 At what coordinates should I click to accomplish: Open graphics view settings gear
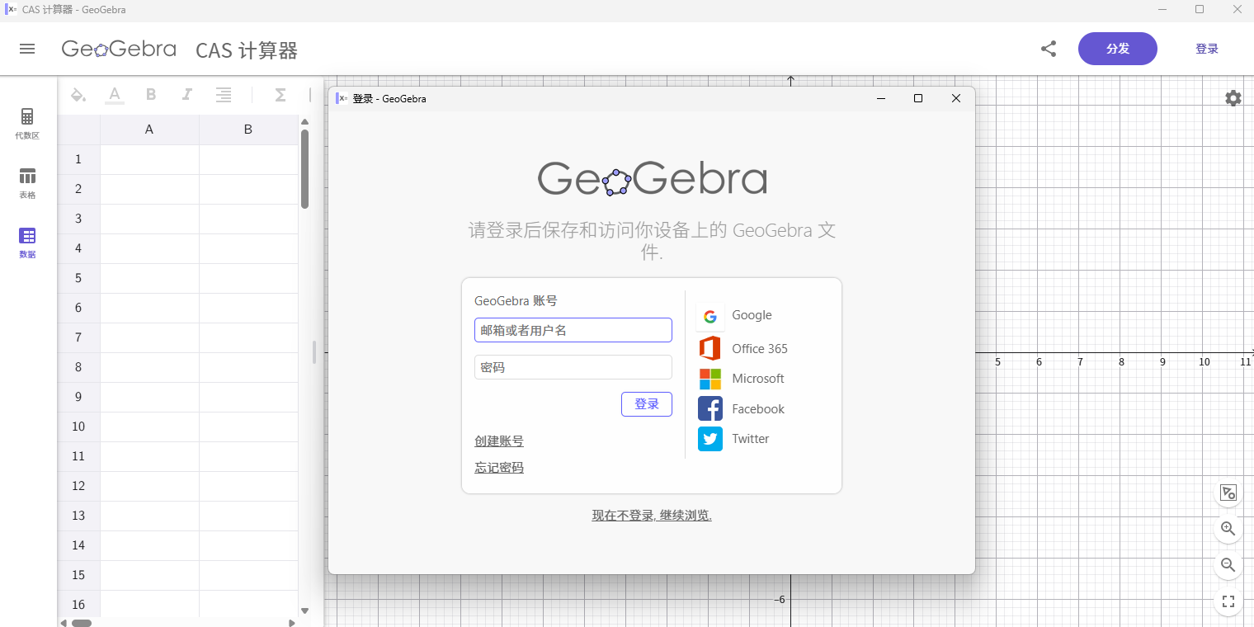1233,98
